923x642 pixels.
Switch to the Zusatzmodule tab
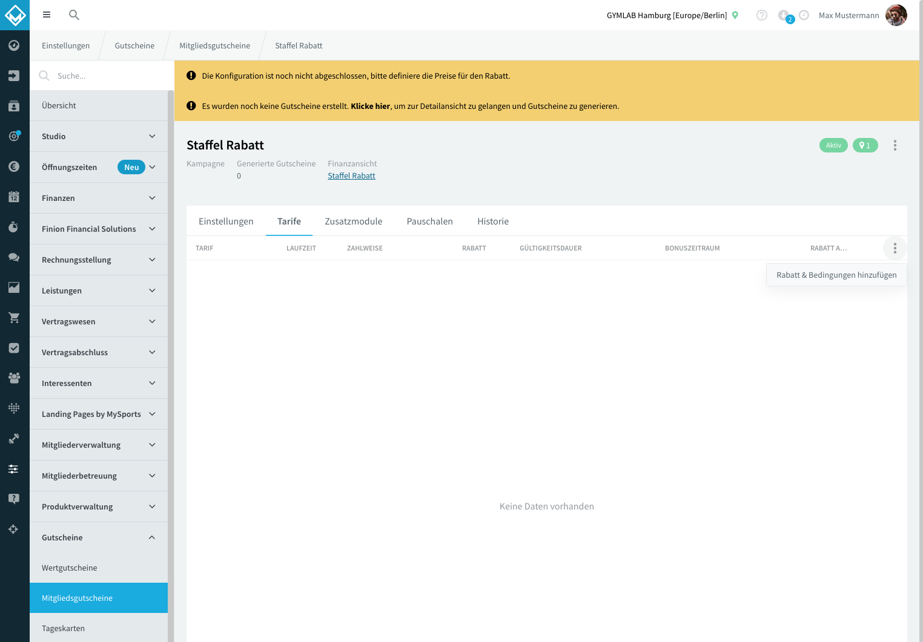click(354, 221)
